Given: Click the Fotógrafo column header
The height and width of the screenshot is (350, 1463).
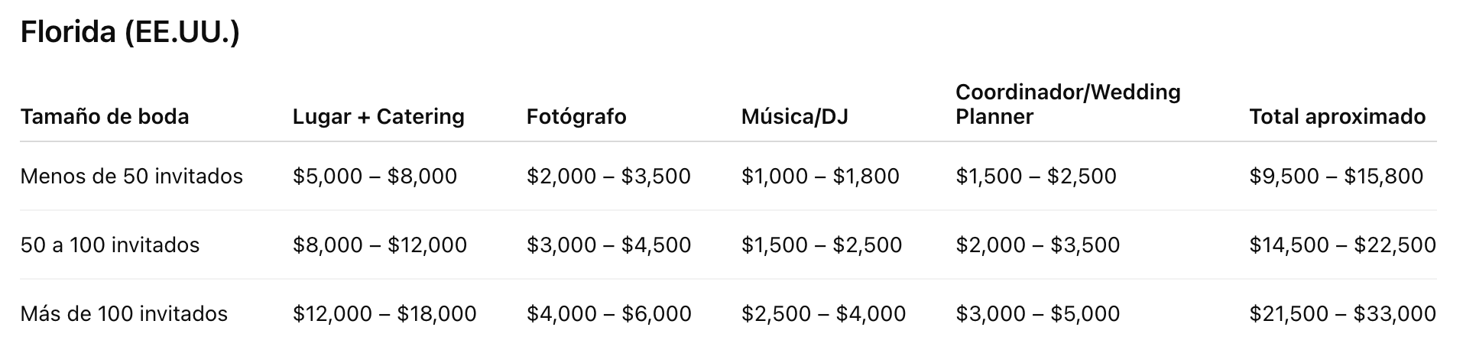Looking at the screenshot, I should tap(576, 117).
